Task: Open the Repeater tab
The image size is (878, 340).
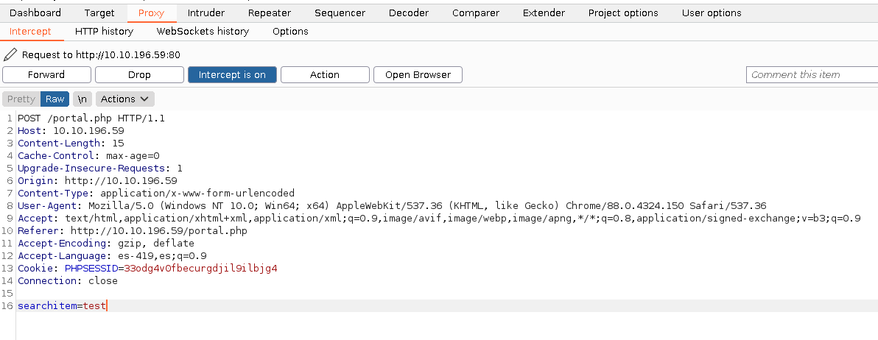Action: pyautogui.click(x=270, y=13)
